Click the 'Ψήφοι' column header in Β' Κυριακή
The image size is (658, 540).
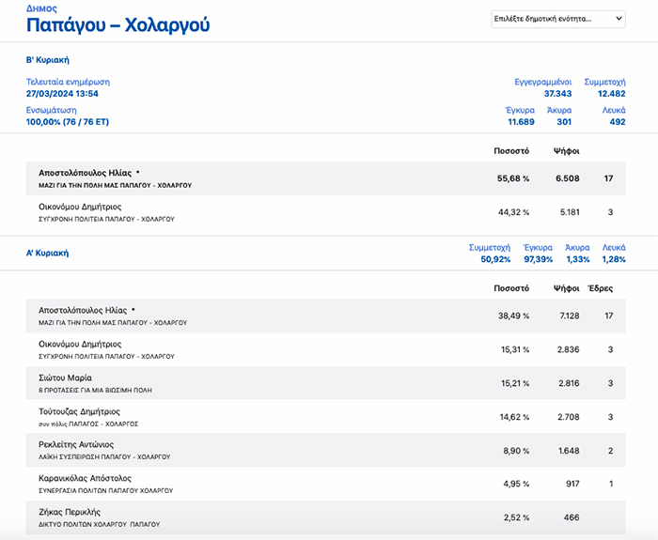pos(566,150)
